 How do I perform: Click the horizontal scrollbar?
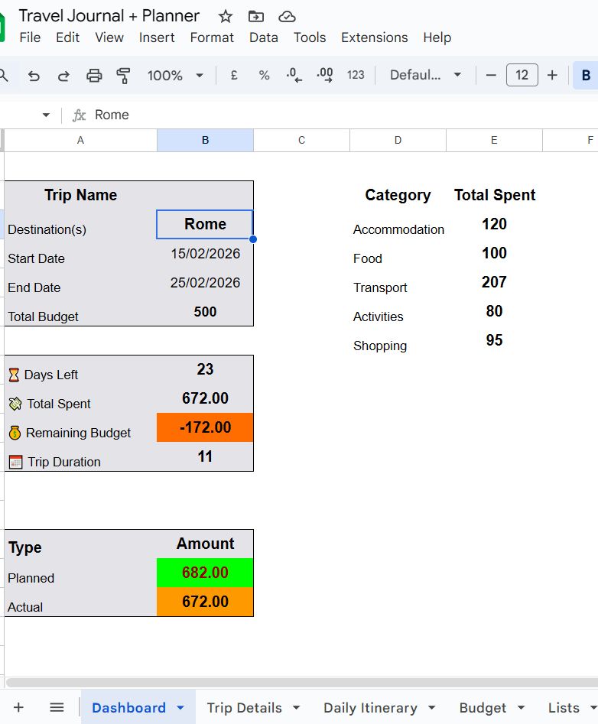302,683
